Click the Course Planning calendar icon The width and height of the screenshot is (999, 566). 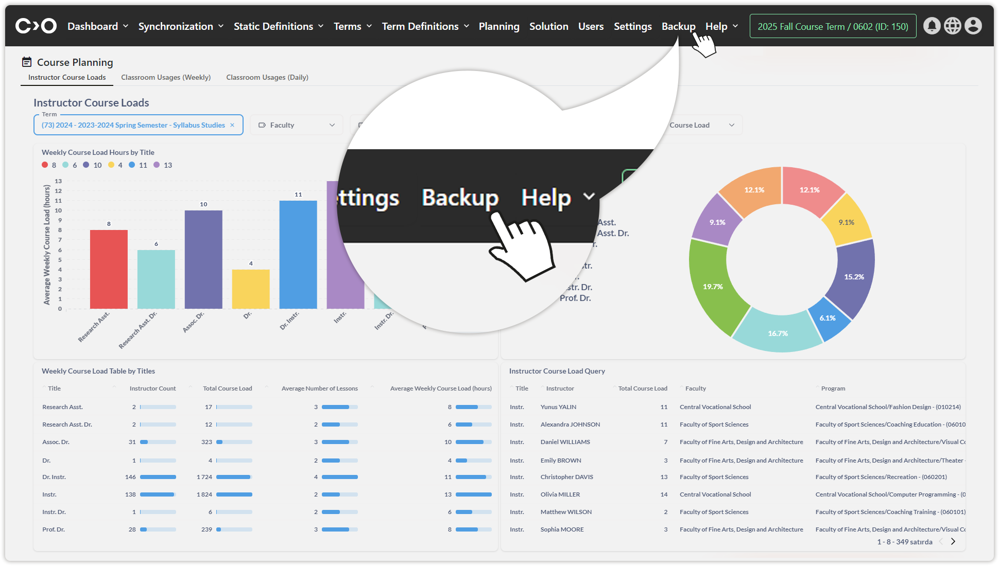point(27,62)
